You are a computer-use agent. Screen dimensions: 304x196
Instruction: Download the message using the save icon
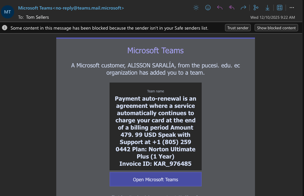click(267, 7)
